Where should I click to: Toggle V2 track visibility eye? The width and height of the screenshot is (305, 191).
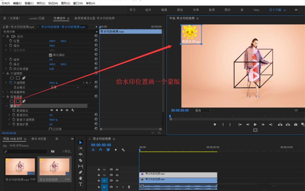point(117,175)
